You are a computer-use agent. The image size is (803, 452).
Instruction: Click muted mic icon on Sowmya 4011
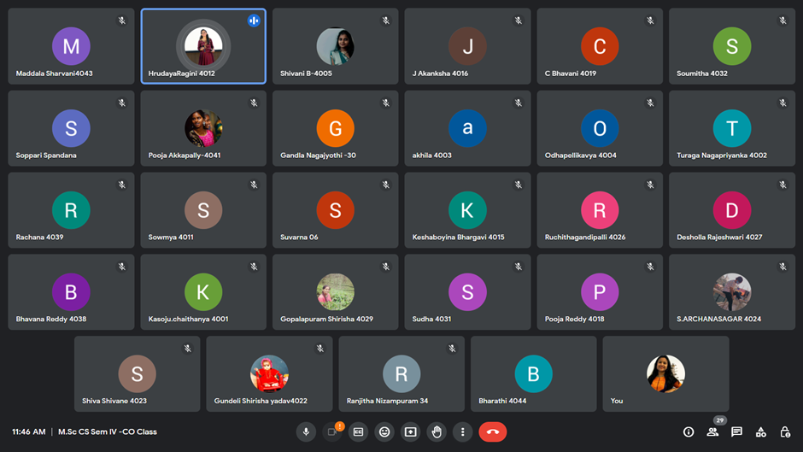coord(254,185)
